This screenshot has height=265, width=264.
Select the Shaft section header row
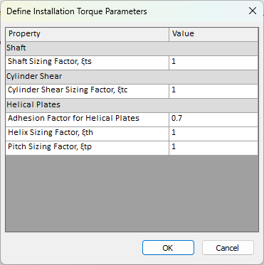tap(132, 48)
